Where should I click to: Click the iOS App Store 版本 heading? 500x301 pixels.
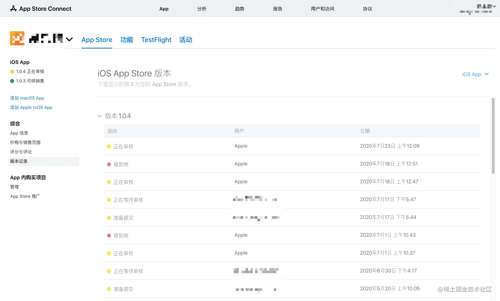tap(134, 73)
